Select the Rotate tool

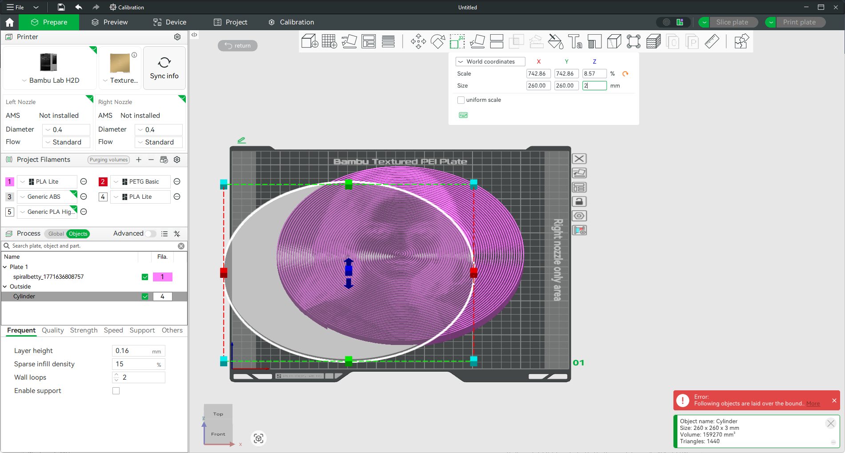point(438,41)
